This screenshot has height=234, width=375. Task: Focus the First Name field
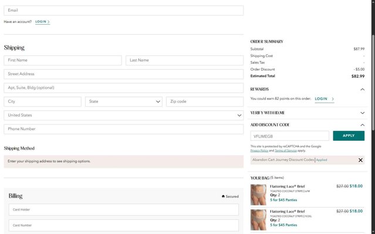click(x=63, y=60)
